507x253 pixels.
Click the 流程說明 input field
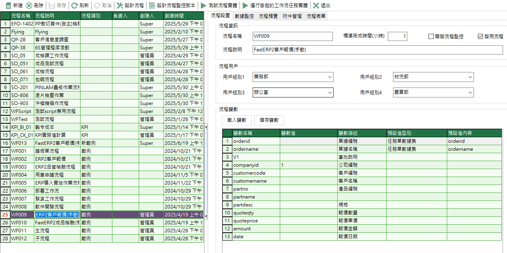378,50
